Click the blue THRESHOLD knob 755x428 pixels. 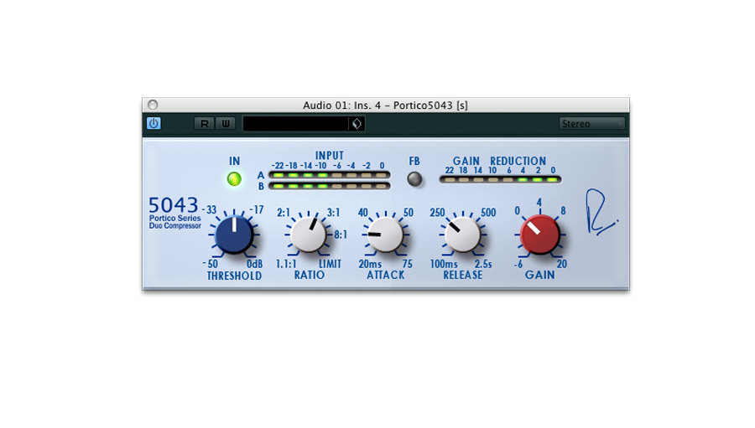click(234, 235)
